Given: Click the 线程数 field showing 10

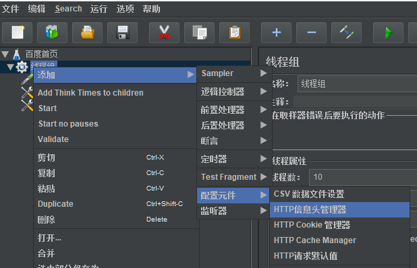Looking at the screenshot, I should pos(363,177).
